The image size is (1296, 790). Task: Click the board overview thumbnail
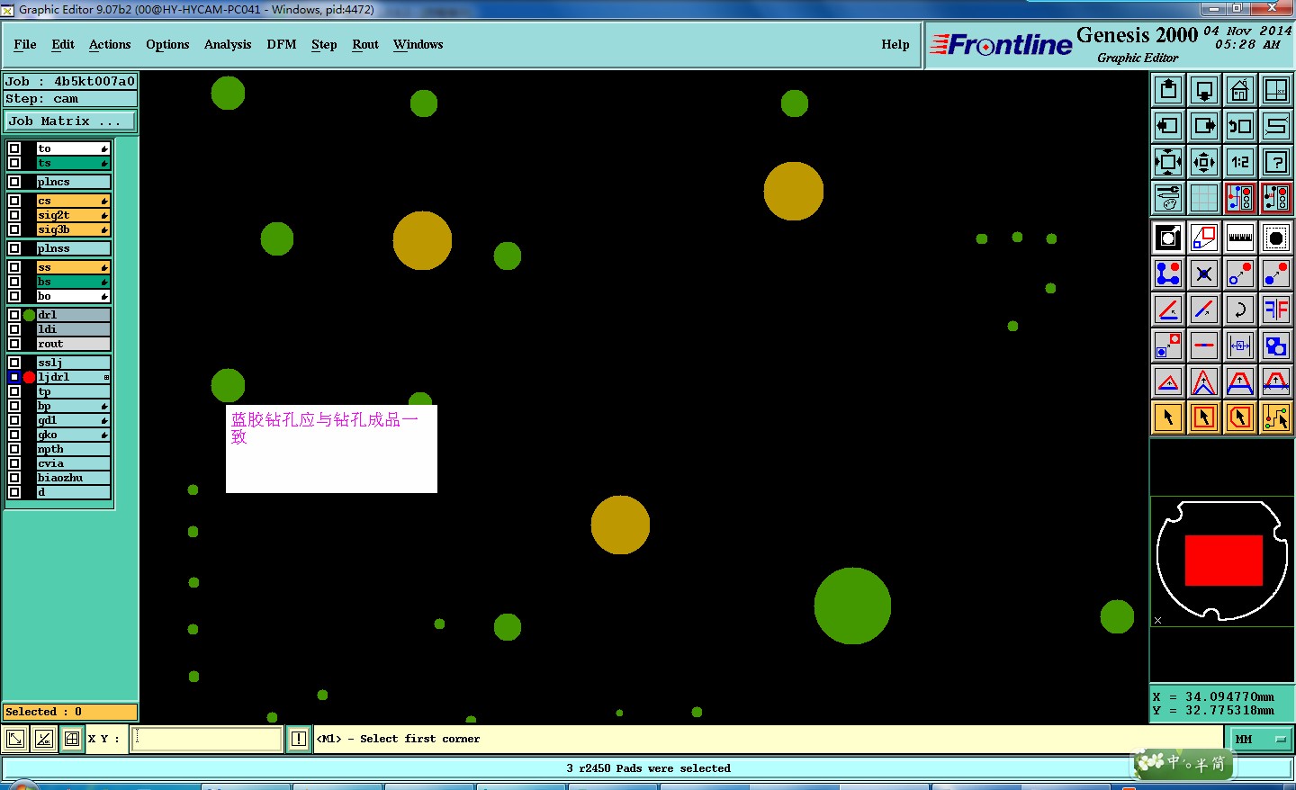tap(1222, 561)
